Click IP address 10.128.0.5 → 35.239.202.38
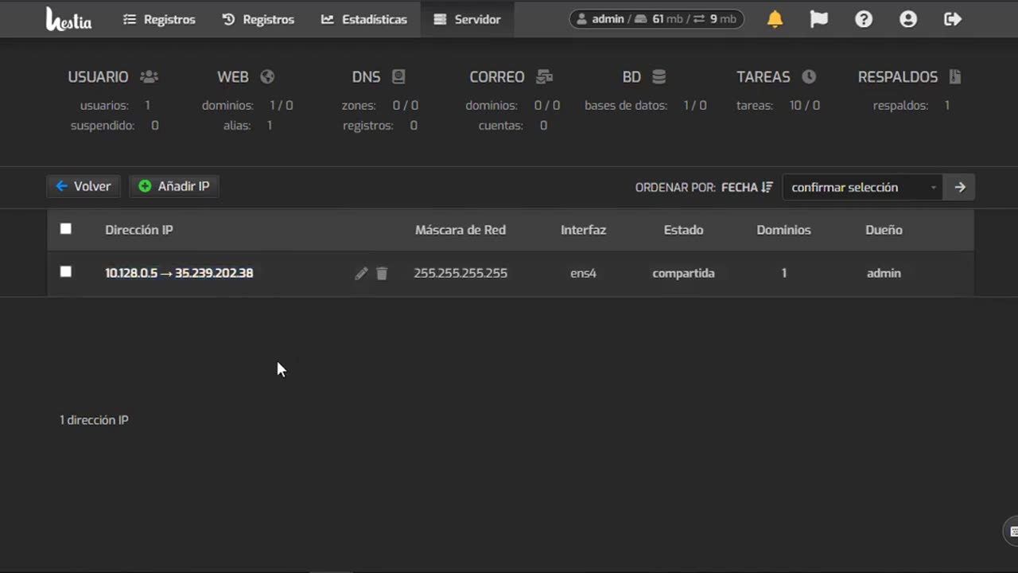The width and height of the screenshot is (1018, 573). click(x=179, y=273)
